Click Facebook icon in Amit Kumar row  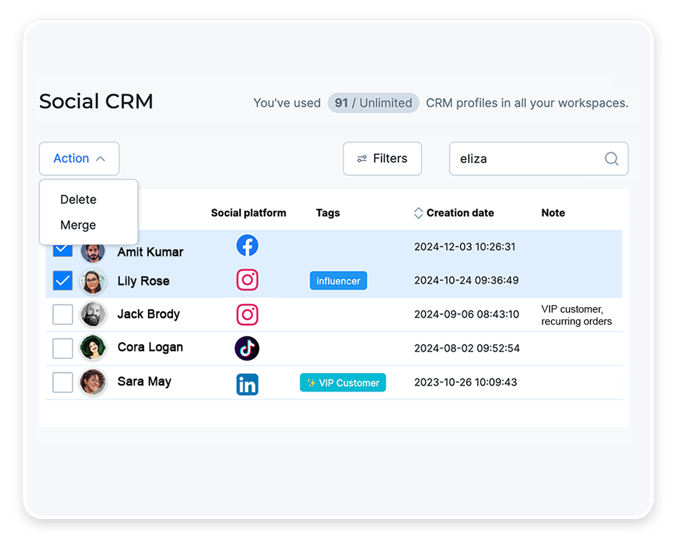247,246
